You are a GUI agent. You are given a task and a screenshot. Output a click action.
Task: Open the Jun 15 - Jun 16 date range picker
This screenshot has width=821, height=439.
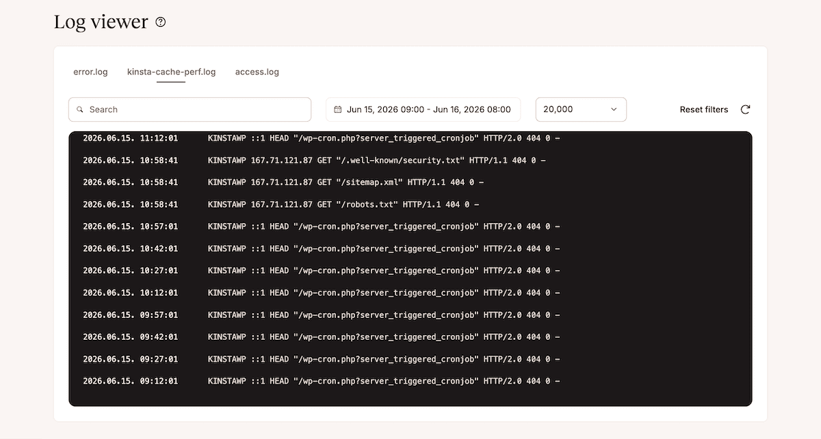(x=423, y=109)
